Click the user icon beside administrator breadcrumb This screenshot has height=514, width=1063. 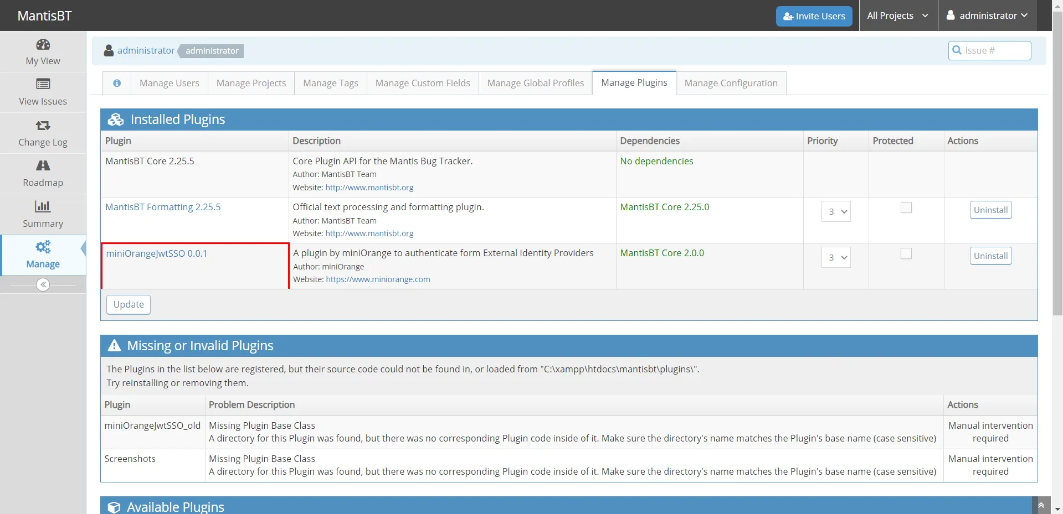tap(109, 50)
